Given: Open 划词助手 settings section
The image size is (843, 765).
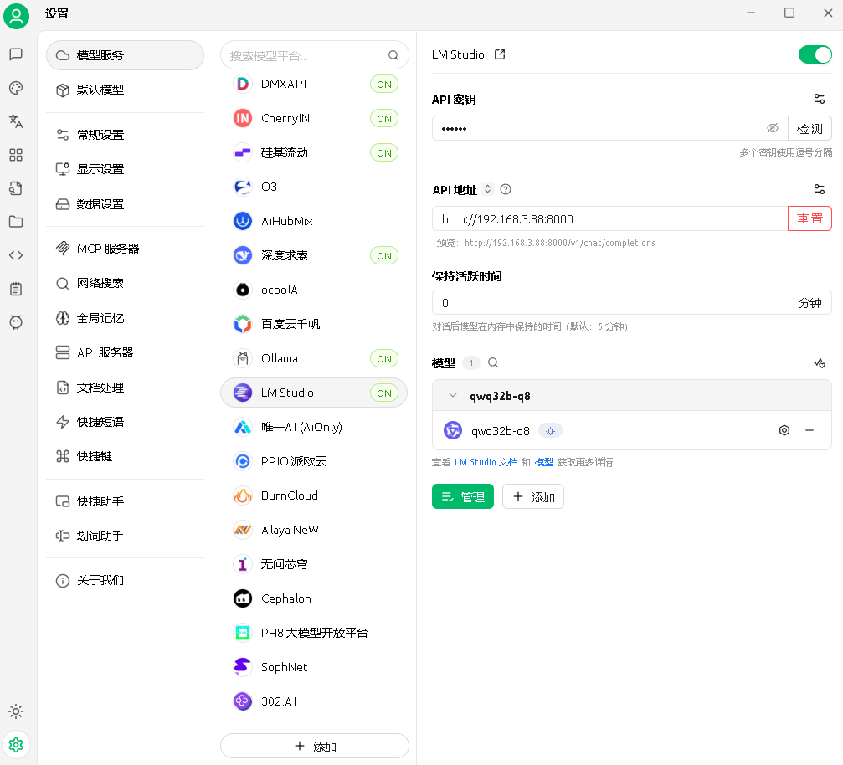Looking at the screenshot, I should pyautogui.click(x=125, y=536).
